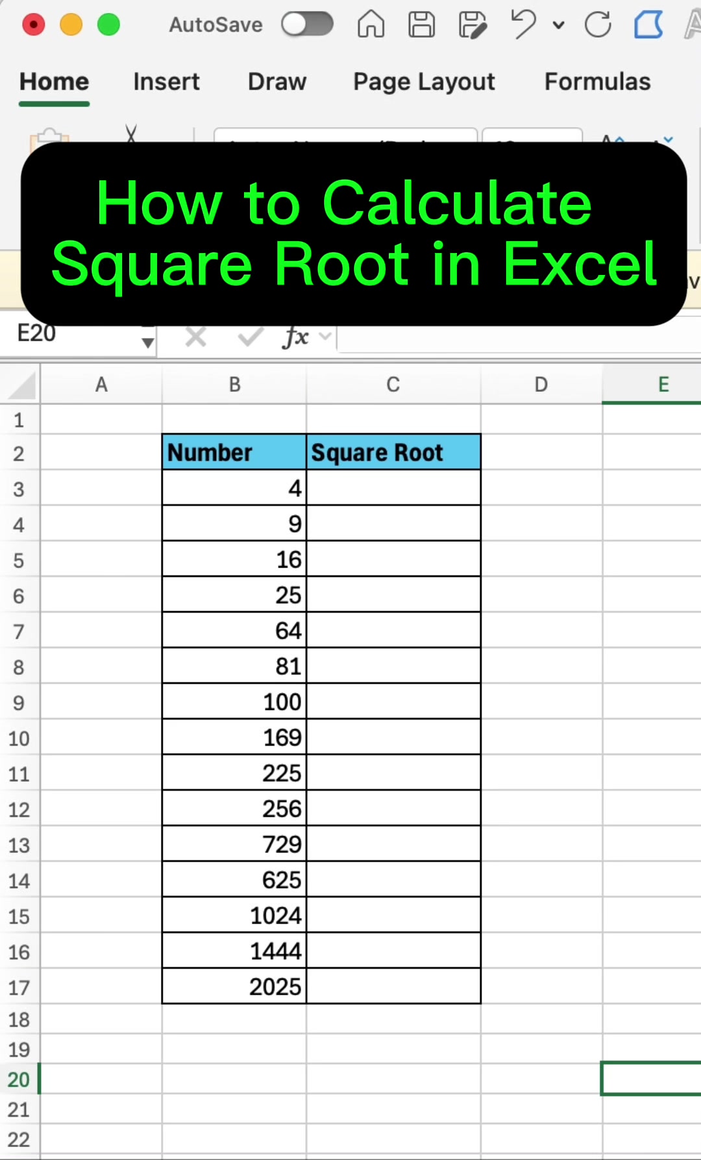Open the Page Layout tab
This screenshot has width=701, height=1160.
click(x=424, y=82)
